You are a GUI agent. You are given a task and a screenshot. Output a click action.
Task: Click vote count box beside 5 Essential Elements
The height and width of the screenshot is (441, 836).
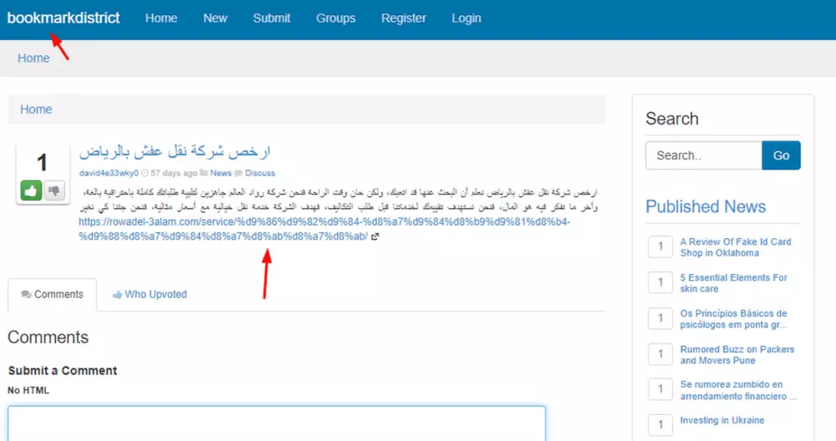click(x=660, y=282)
